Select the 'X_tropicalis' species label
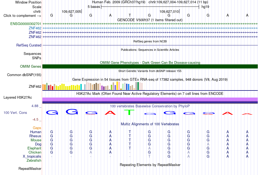The image size is (258, 175). pyautogui.click(x=32, y=157)
